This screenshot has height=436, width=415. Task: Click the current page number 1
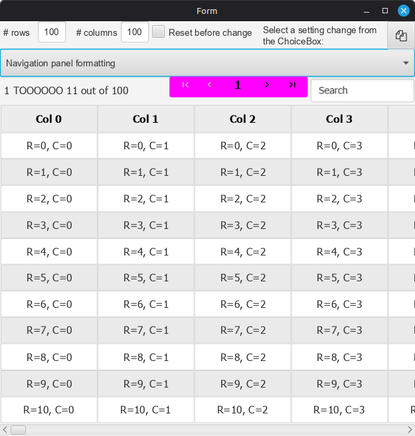(238, 85)
